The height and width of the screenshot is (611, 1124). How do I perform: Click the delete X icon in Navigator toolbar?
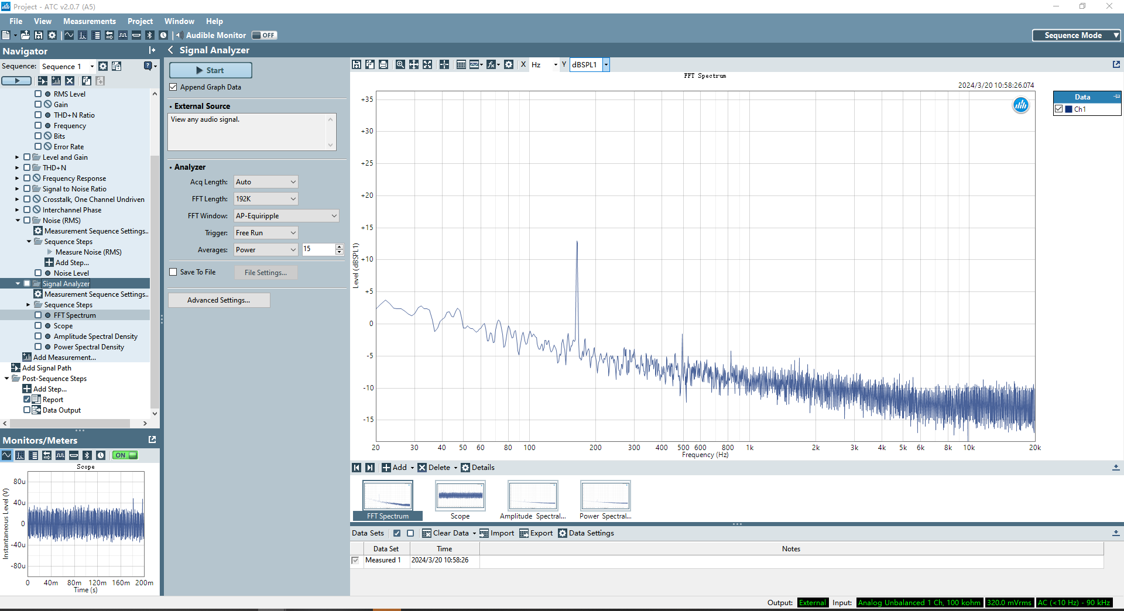click(70, 81)
